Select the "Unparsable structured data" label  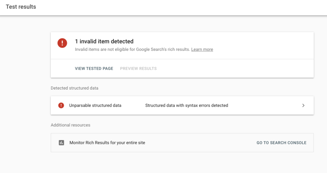tap(95, 106)
